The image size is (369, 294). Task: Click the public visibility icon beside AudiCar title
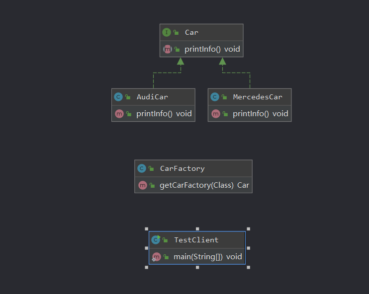tap(128, 97)
